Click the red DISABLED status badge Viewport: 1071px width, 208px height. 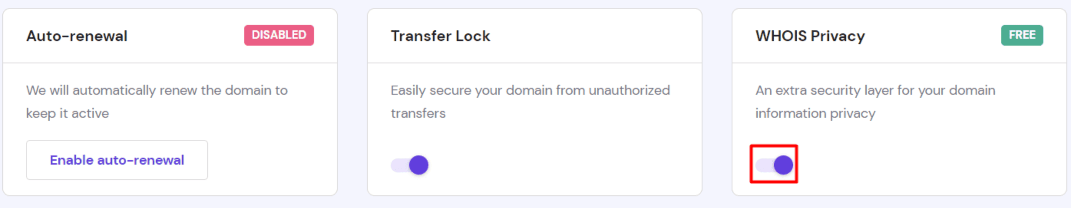pos(279,35)
